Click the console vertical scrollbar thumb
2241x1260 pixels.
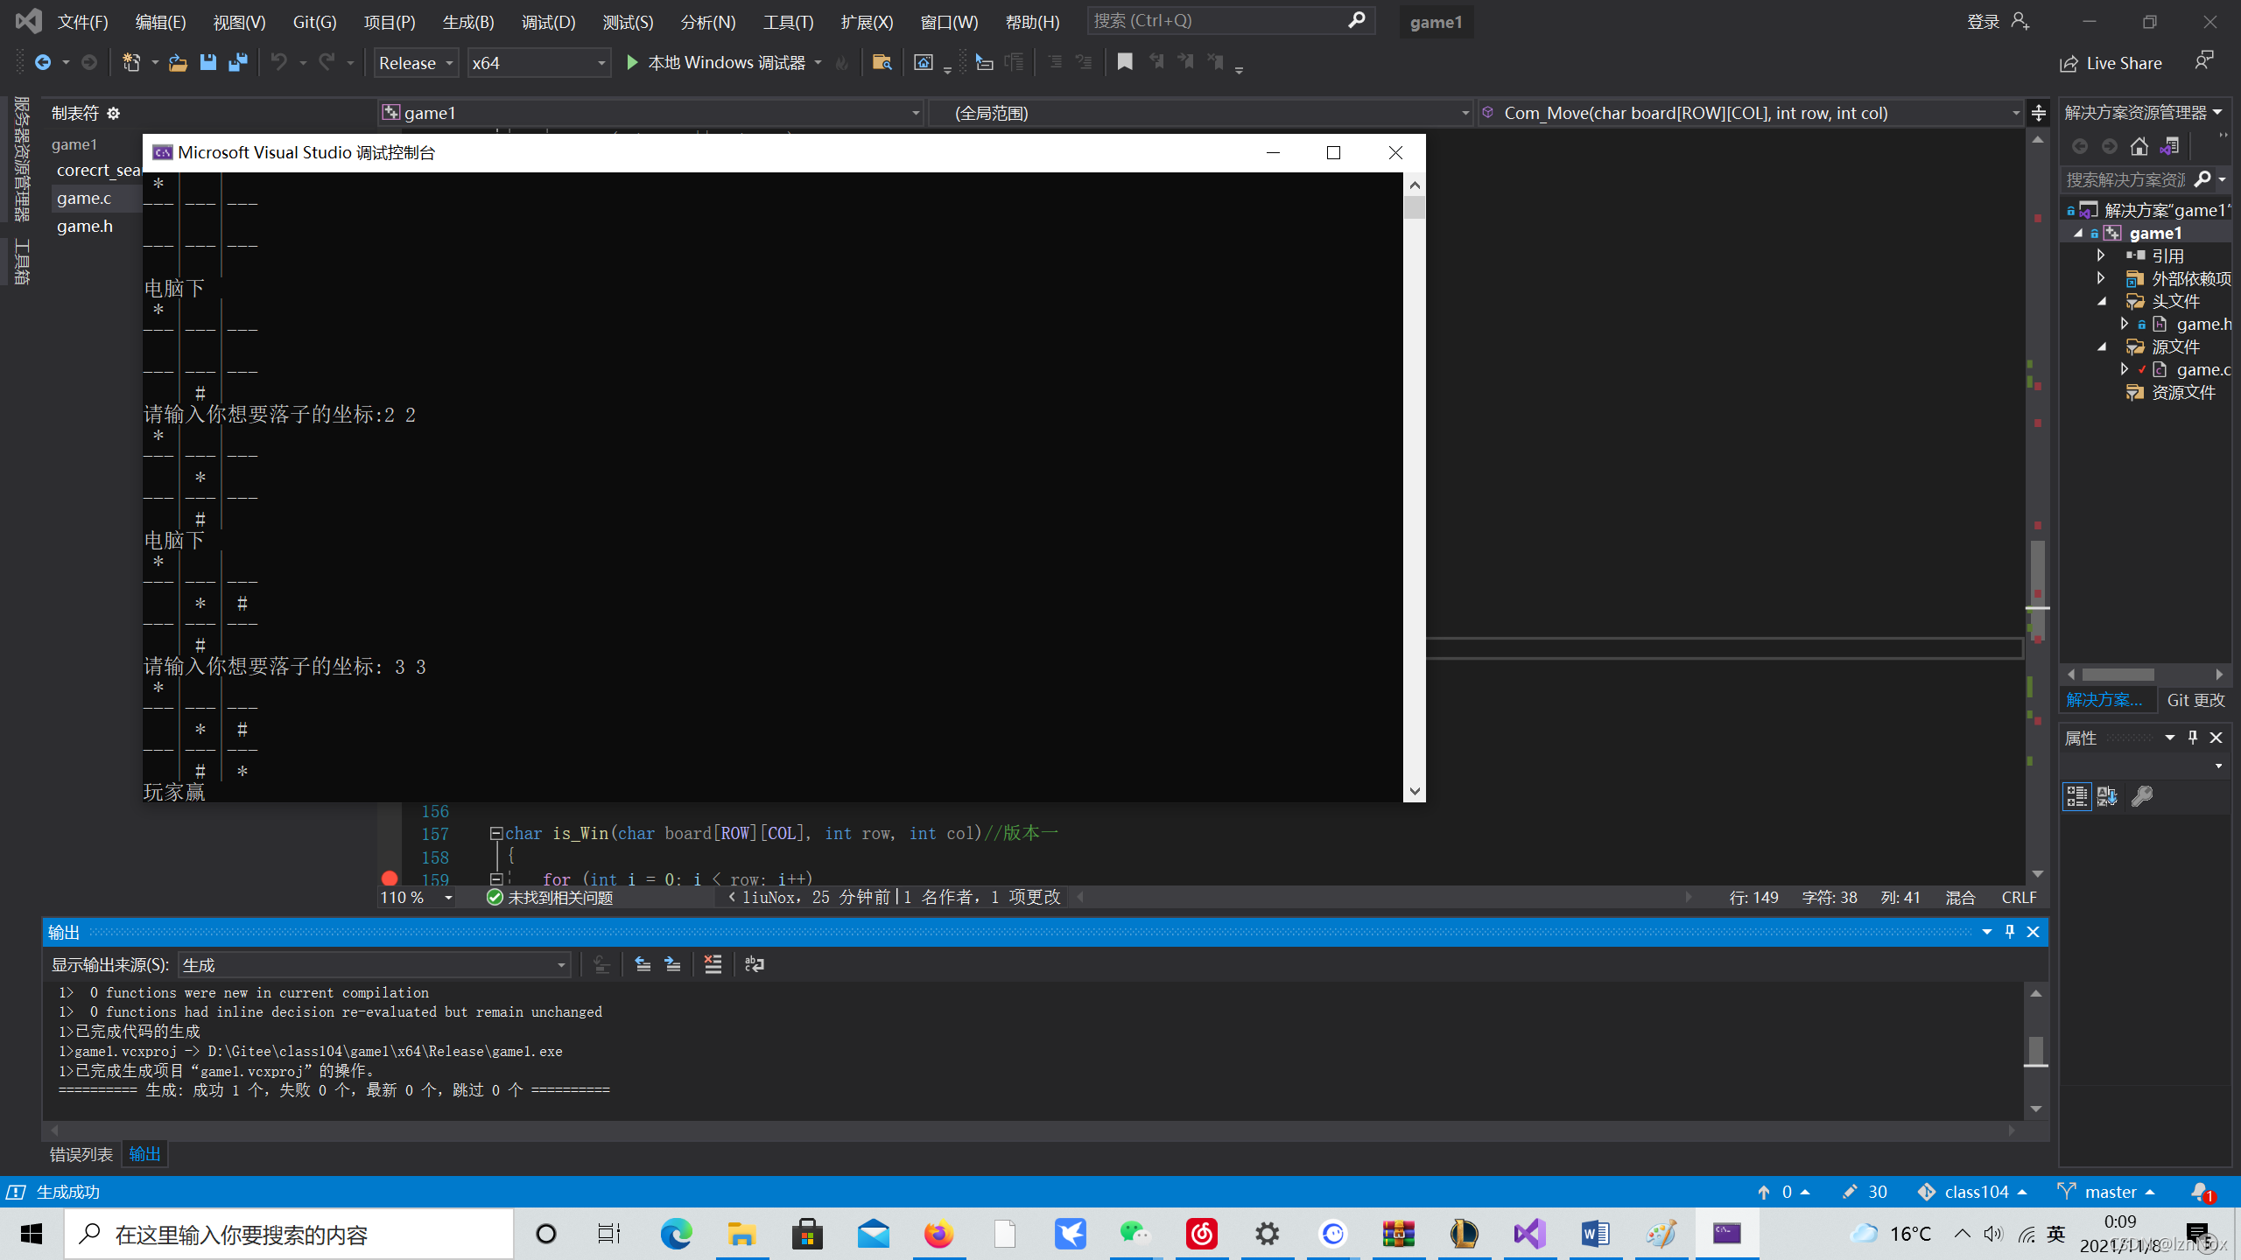click(x=1414, y=207)
